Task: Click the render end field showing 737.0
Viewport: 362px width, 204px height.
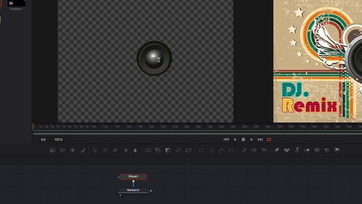Action: coord(58,139)
